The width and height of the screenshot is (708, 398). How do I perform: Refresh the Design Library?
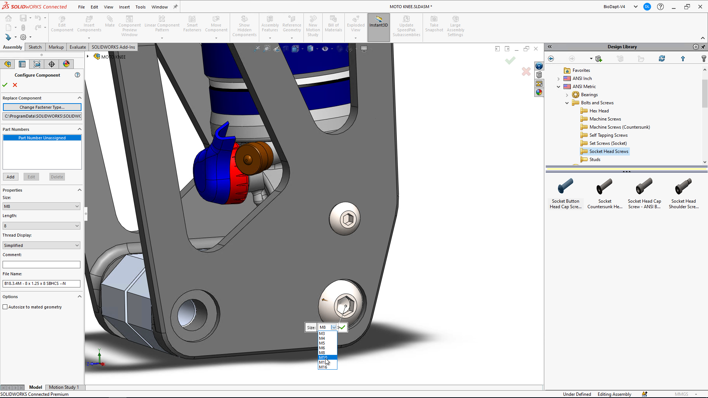[662, 59]
